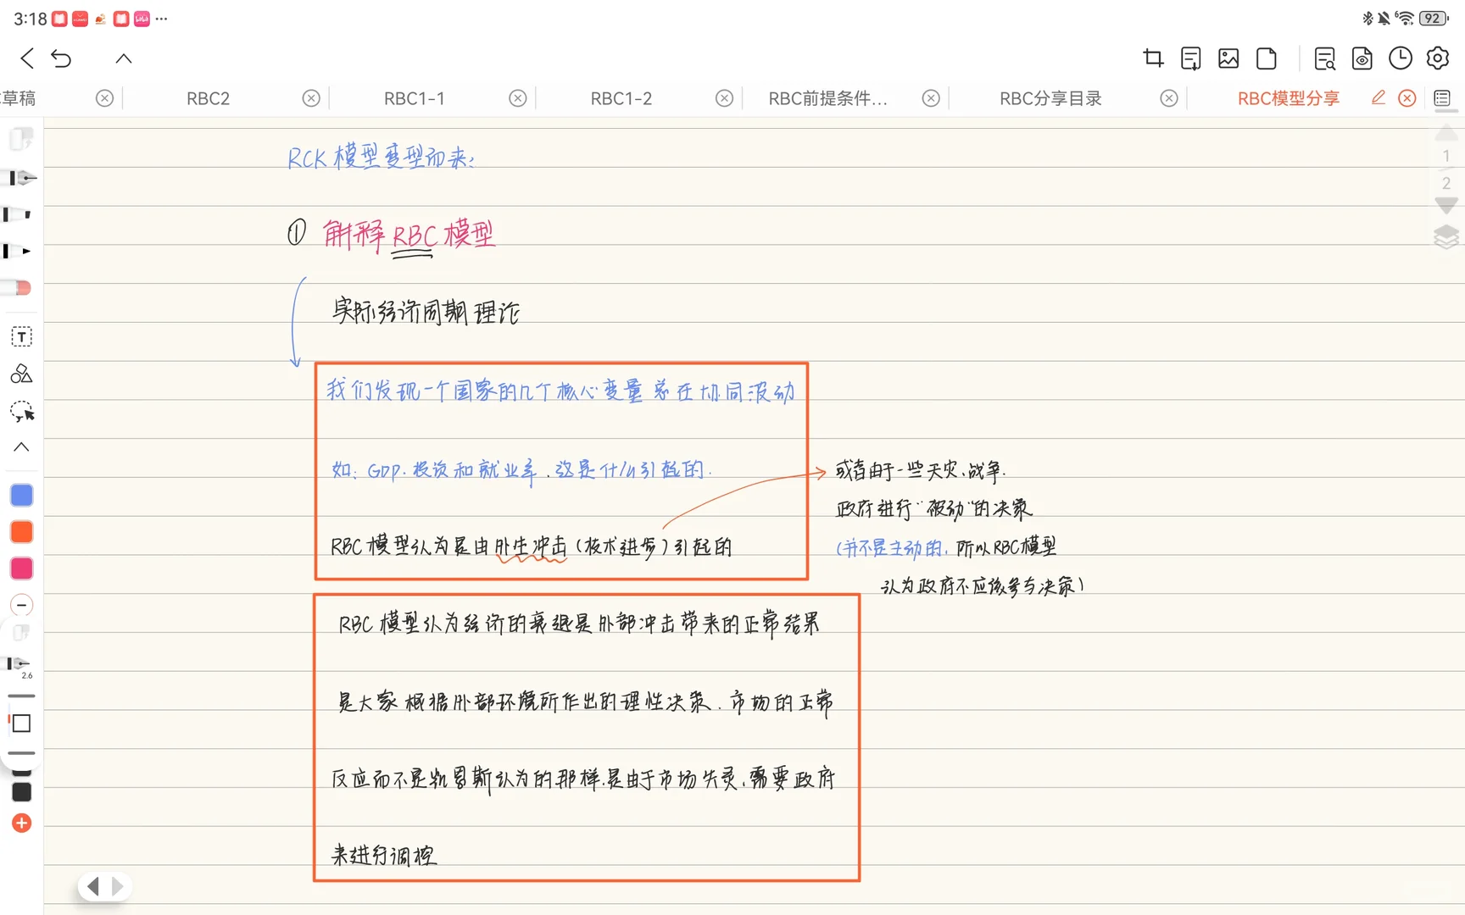Open document search
Image resolution: width=1465 pixels, height=915 pixels.
click(1324, 58)
